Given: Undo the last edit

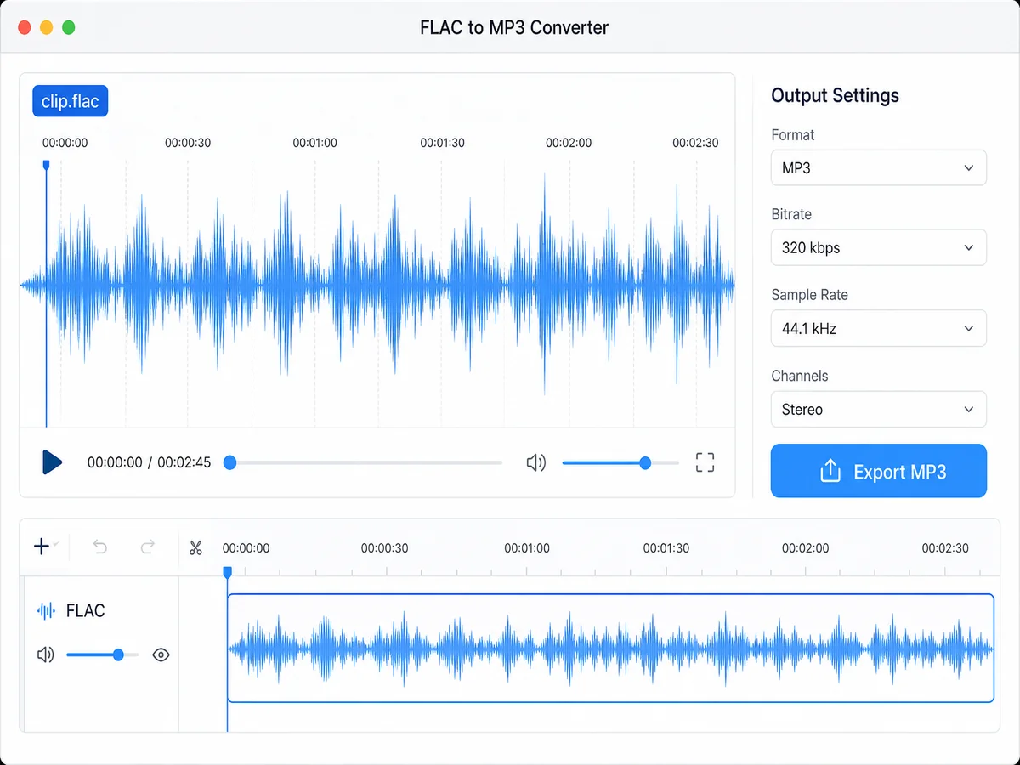Looking at the screenshot, I should [x=100, y=547].
